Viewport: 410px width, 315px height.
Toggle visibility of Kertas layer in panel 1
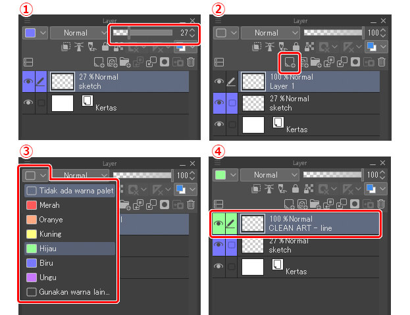tap(28, 103)
